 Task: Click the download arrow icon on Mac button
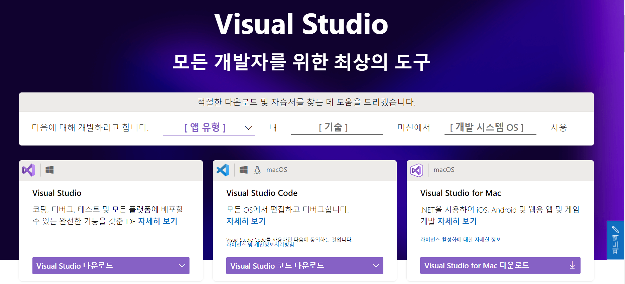pyautogui.click(x=572, y=266)
